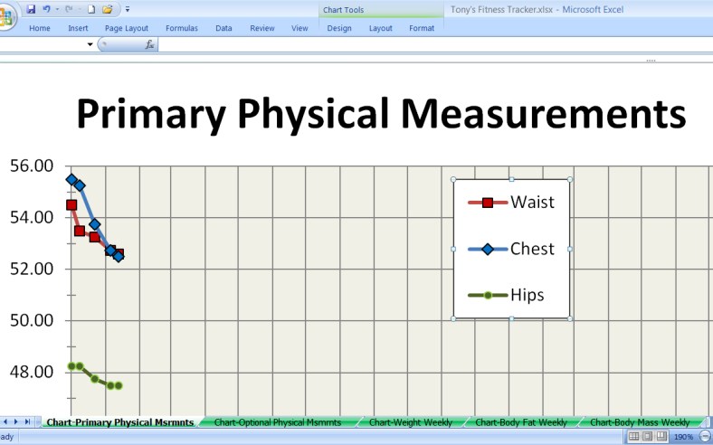Open the Insert ribbon tab
The image size is (713, 445).
tap(78, 28)
